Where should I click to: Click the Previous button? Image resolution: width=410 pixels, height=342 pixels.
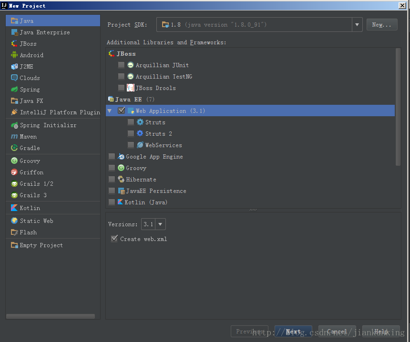point(249,332)
